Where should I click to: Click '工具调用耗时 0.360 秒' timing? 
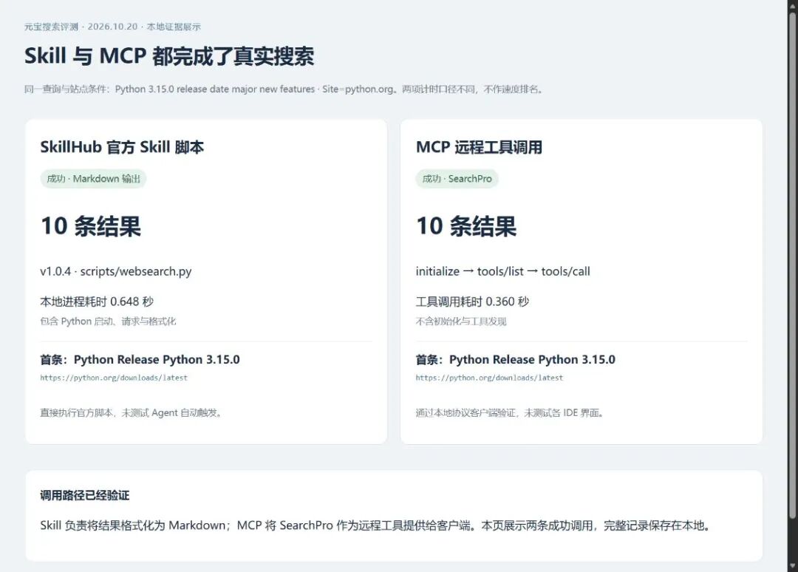coord(472,302)
